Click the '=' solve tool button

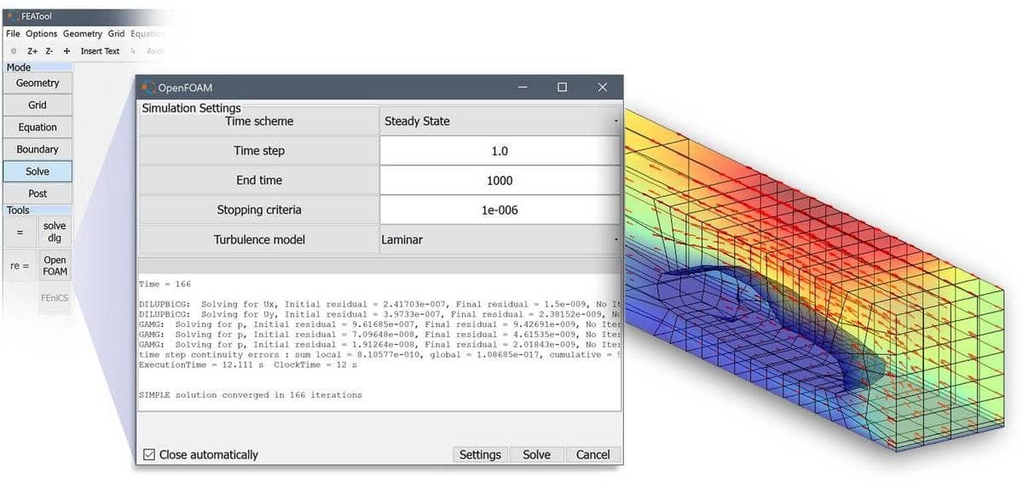coord(20,232)
